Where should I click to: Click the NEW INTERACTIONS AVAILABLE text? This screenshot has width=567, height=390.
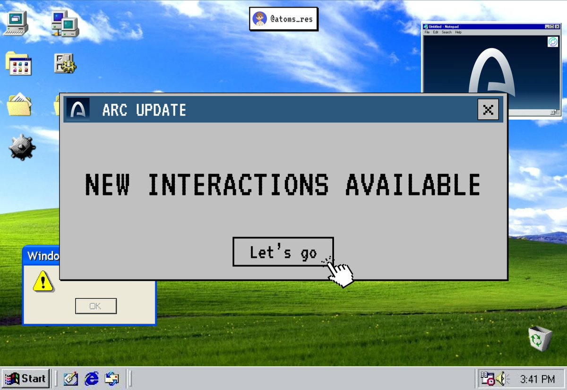pos(283,184)
